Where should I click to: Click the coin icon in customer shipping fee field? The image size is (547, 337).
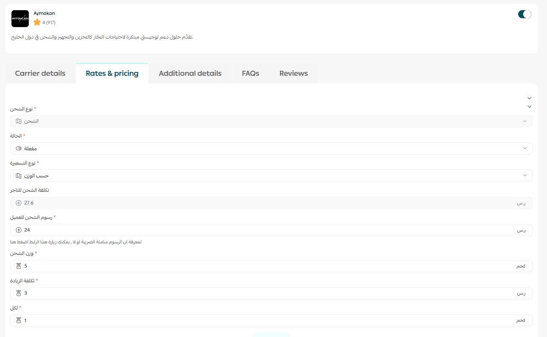[18, 230]
